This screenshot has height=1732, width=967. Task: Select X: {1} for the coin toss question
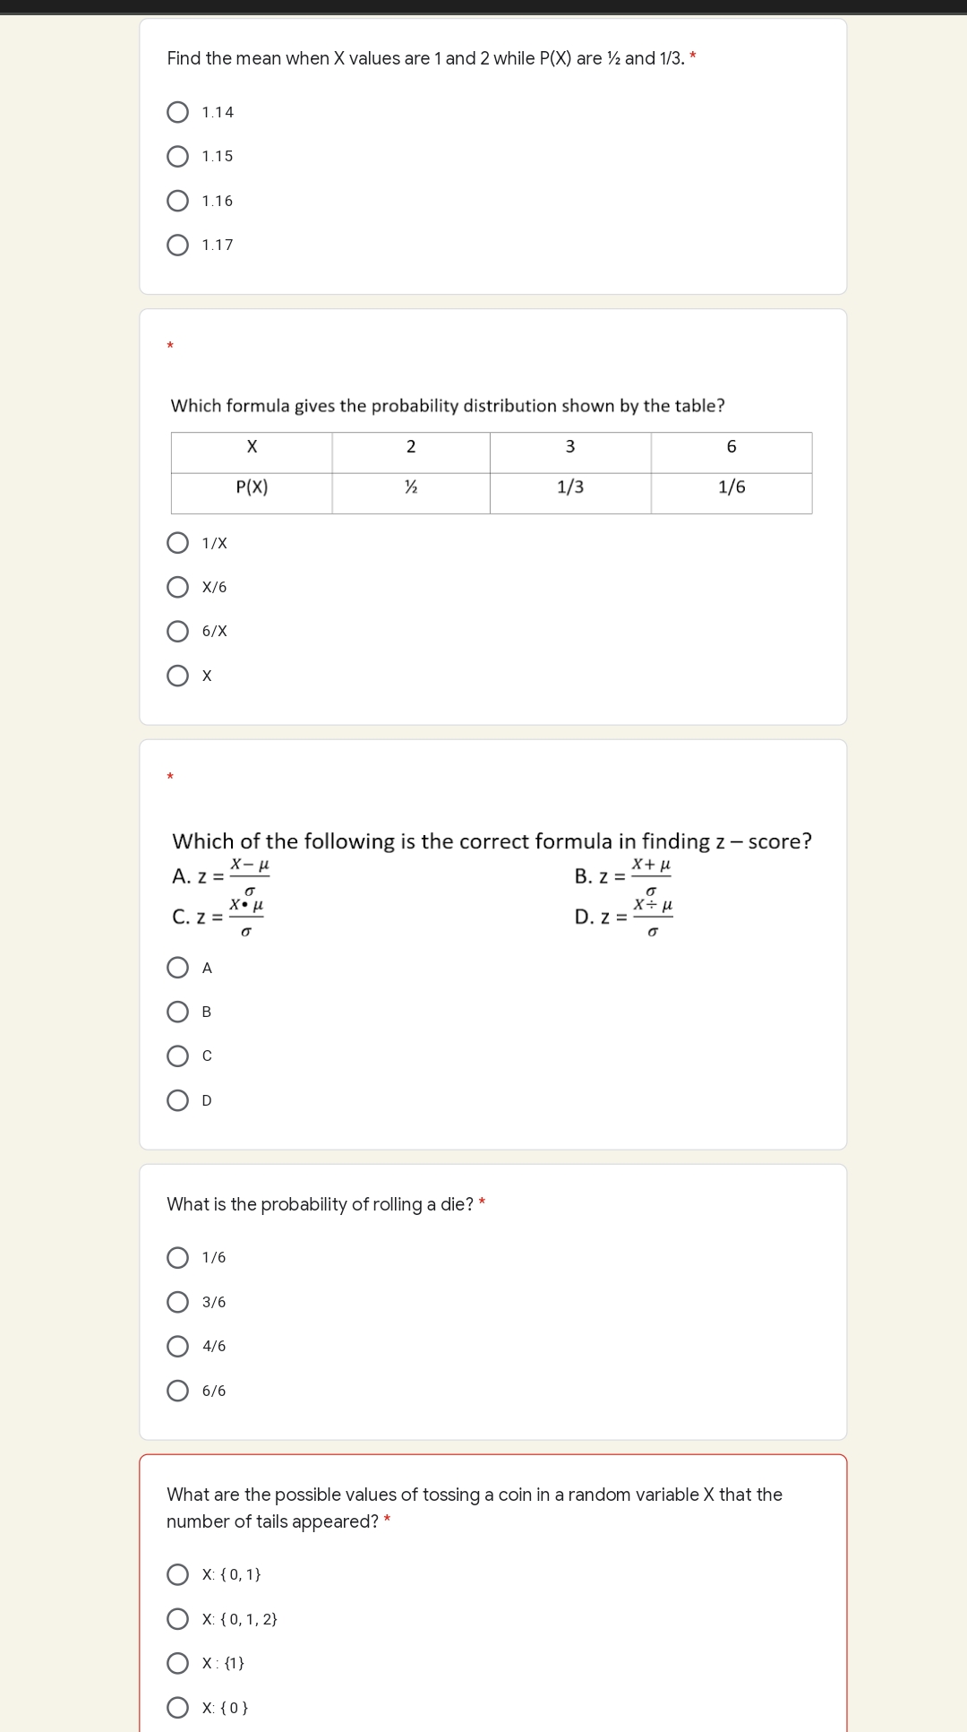point(177,1663)
